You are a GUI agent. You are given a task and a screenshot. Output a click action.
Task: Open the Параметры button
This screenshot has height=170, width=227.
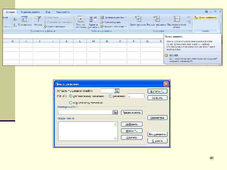(157, 118)
